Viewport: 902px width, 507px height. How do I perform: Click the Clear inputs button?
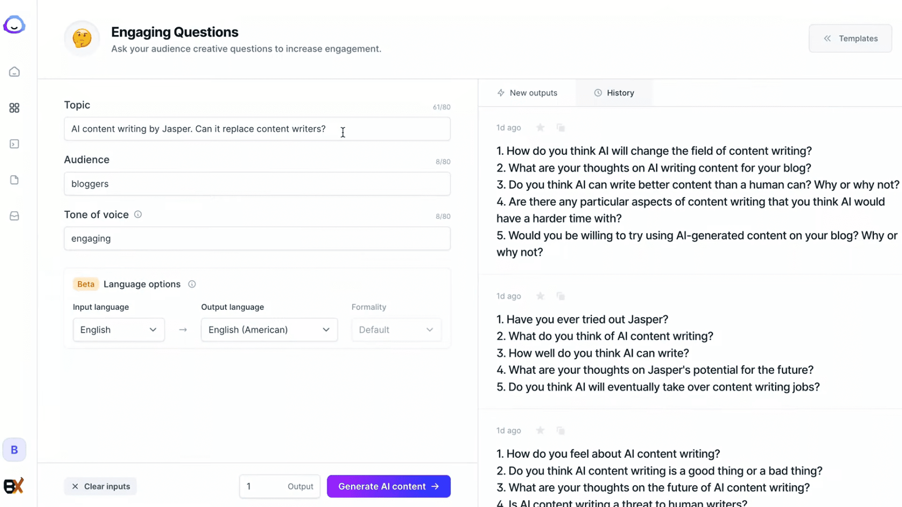[x=101, y=486]
